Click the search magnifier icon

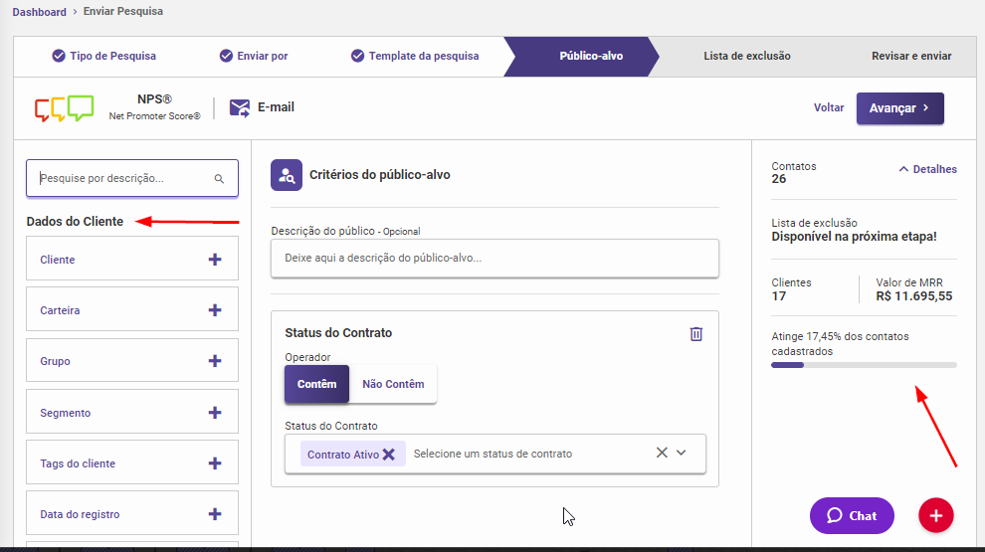tap(219, 179)
